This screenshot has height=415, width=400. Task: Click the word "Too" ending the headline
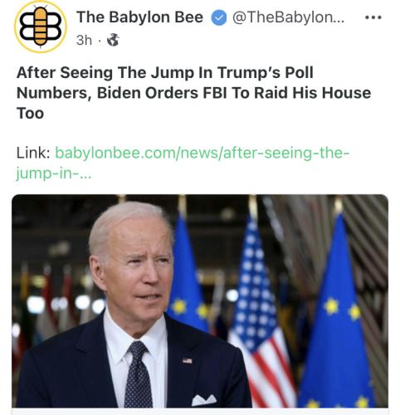coord(30,113)
